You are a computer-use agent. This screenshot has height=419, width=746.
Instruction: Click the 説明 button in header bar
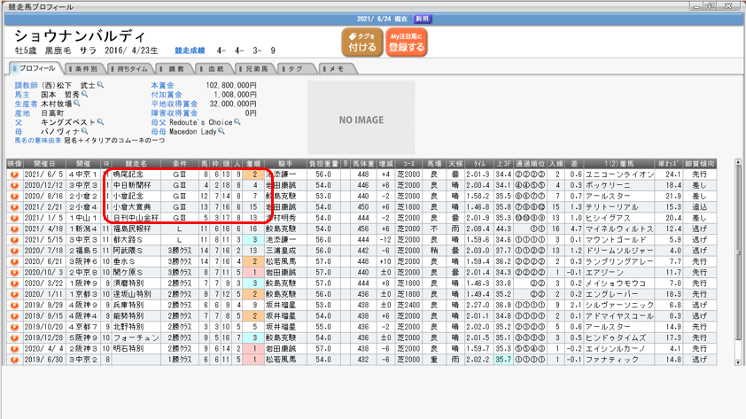click(x=423, y=19)
